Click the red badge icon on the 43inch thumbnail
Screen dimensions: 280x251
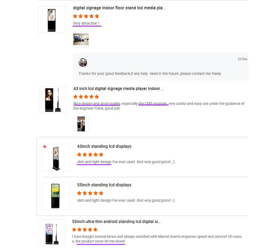(x=45, y=147)
